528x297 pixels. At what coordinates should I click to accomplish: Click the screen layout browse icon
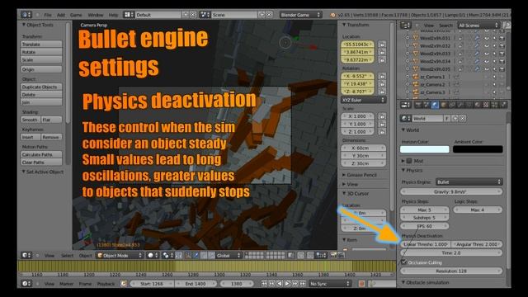129,15
